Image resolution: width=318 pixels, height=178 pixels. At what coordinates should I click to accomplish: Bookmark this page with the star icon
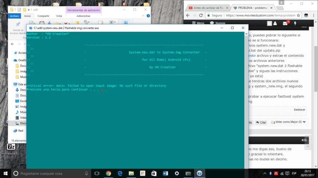[298, 15]
